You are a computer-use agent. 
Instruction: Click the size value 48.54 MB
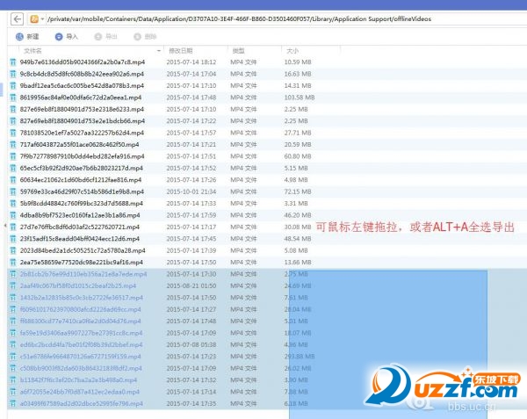click(x=298, y=239)
